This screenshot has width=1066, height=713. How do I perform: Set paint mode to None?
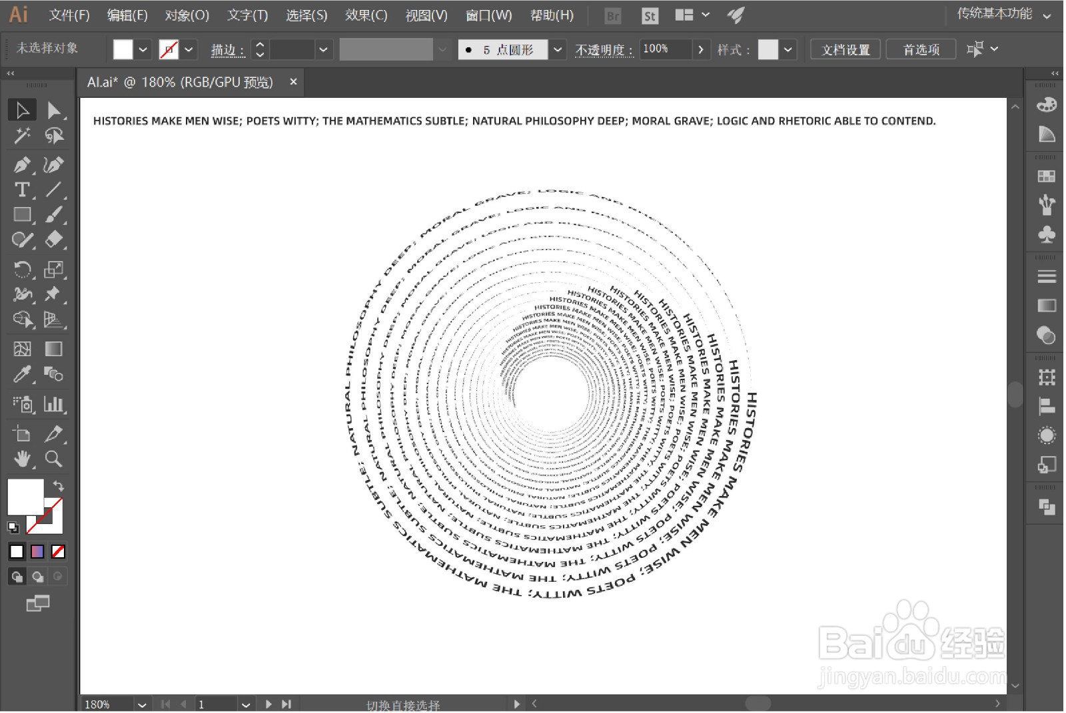[58, 551]
